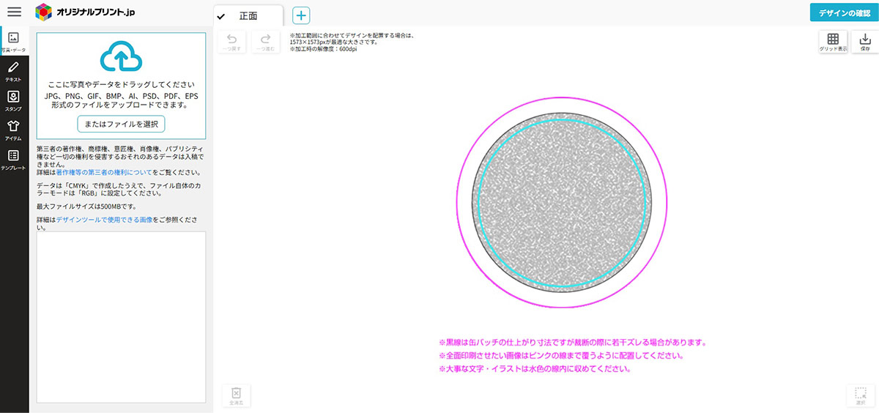Click the gray badge design canvas
Image resolution: width=879 pixels, height=413 pixels.
[562, 201]
